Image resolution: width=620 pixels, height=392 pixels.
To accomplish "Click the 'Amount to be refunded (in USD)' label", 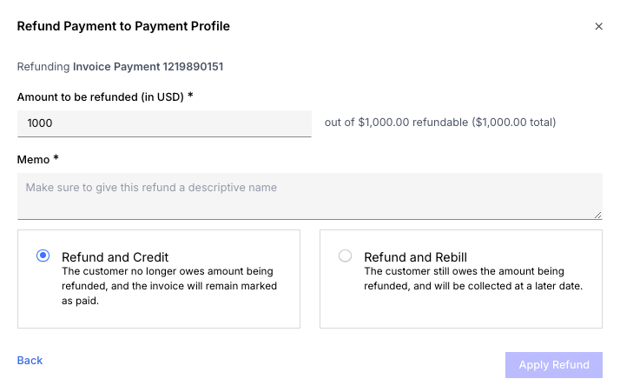I will (x=105, y=97).
